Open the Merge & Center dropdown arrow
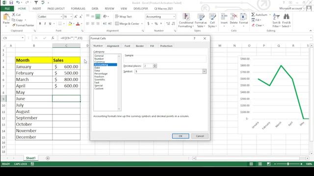This screenshot has height=176, width=314. pyautogui.click(x=142, y=24)
